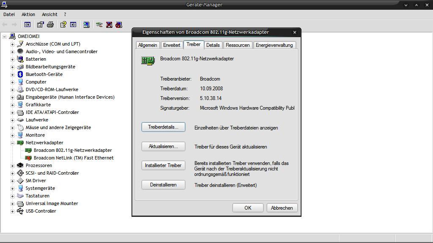Click the uninstall device toolbar icon with red X
This screenshot has height=243, width=433.
pos(109,24)
